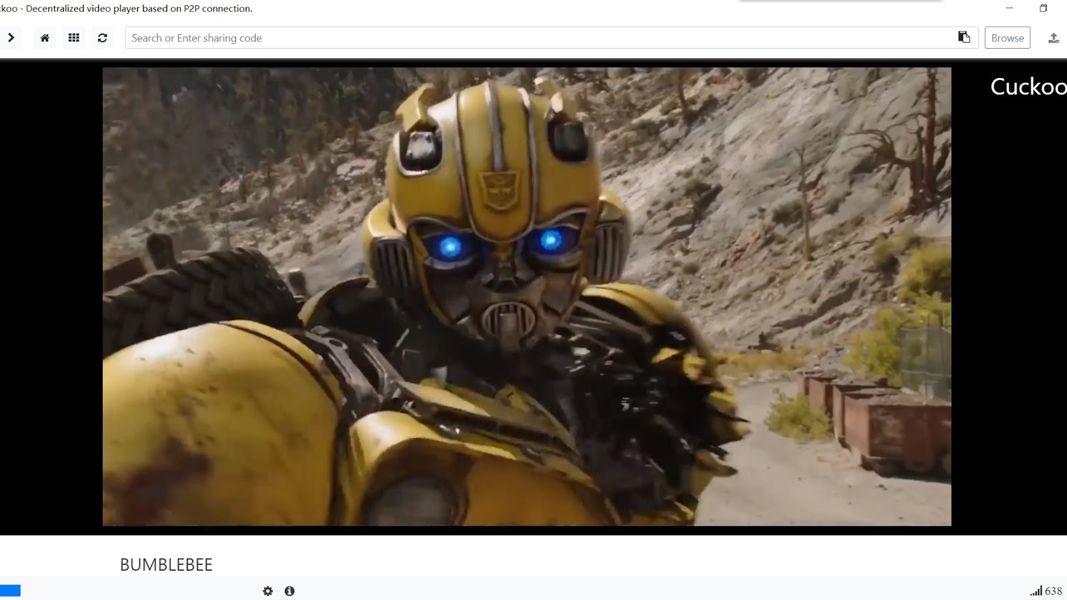Select the BUMBLEBEE video title
The width and height of the screenshot is (1067, 600).
(165, 565)
